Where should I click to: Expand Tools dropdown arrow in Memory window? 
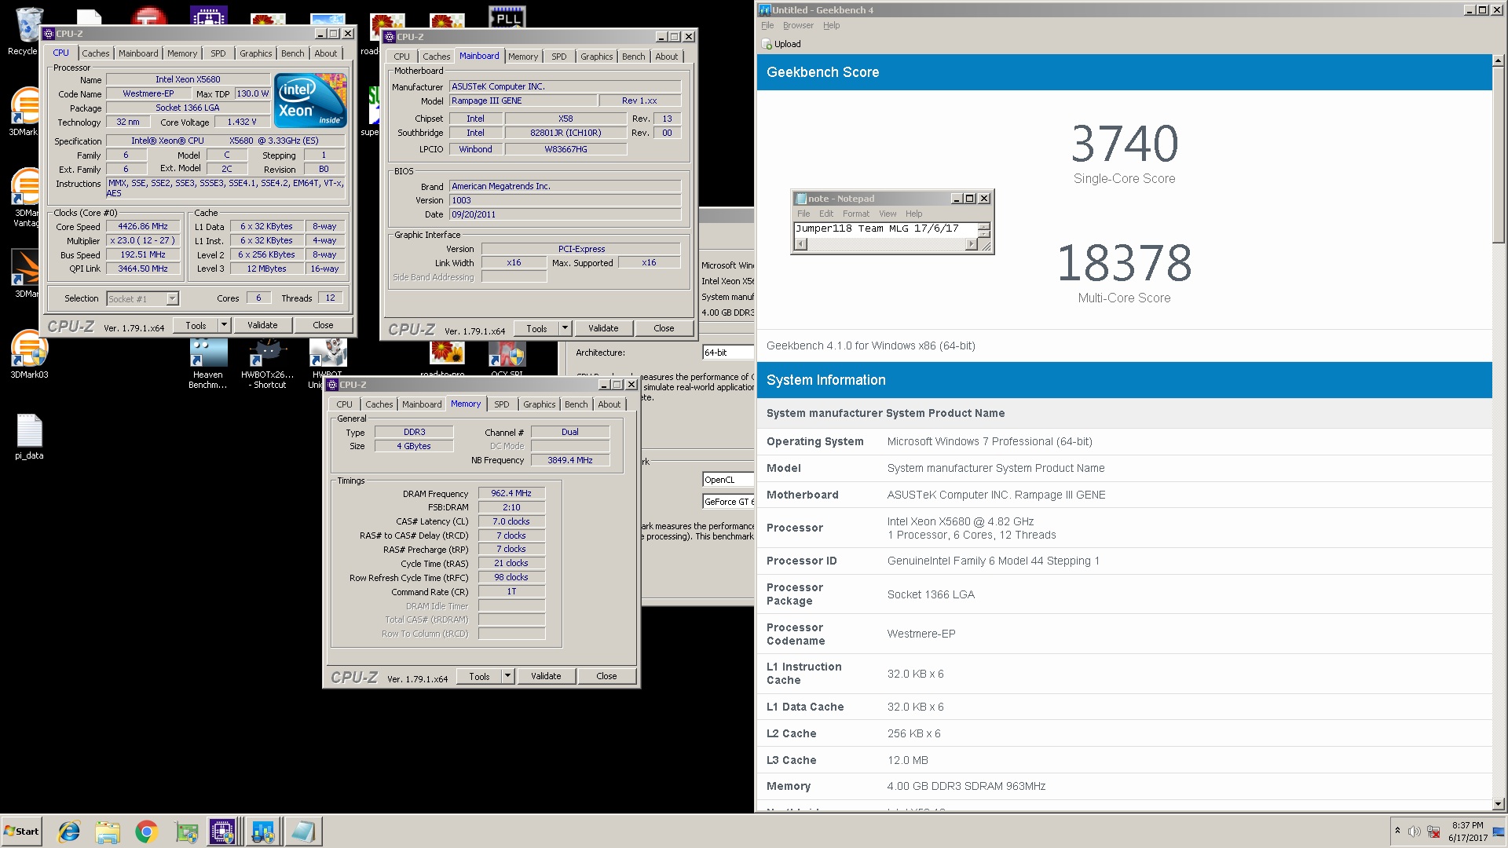coord(507,676)
